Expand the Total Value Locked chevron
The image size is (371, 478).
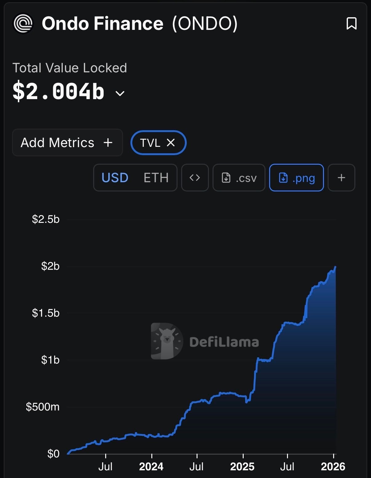[x=120, y=93]
